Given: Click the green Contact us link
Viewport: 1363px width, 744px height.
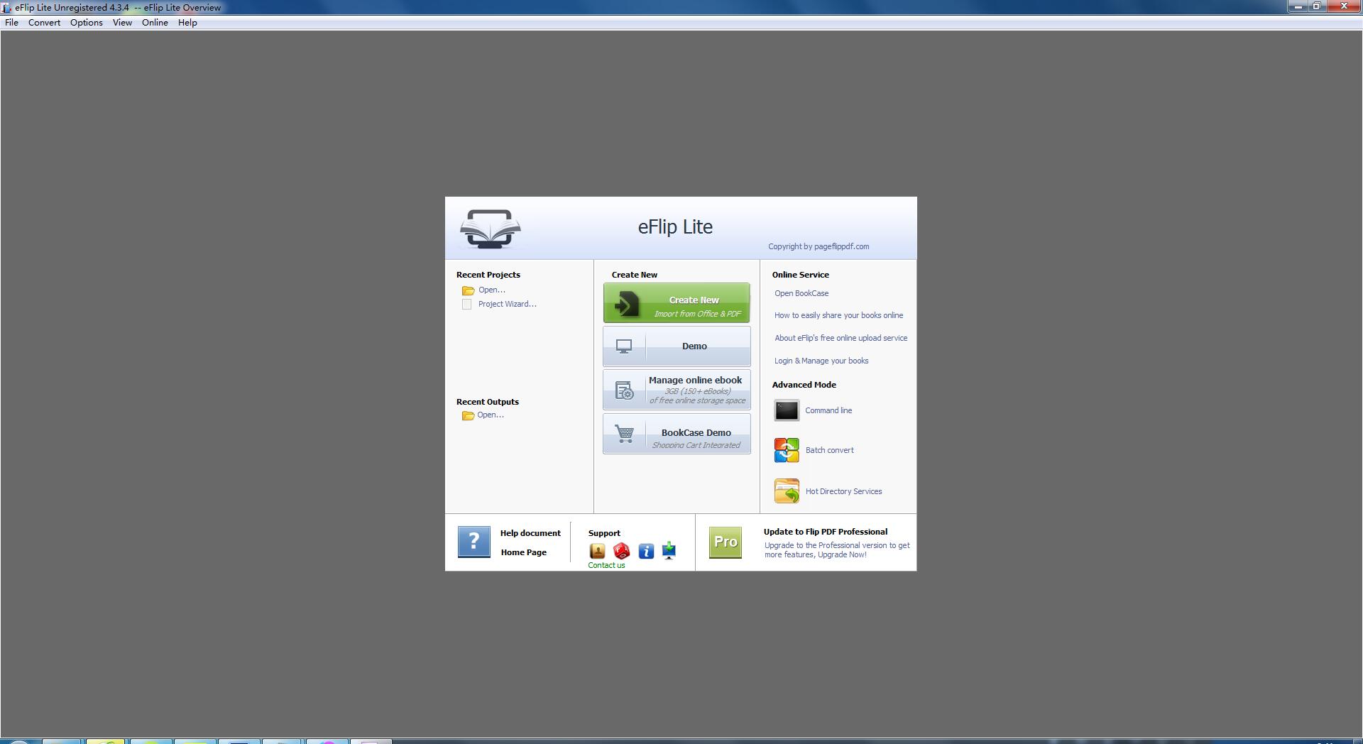Looking at the screenshot, I should [606, 566].
